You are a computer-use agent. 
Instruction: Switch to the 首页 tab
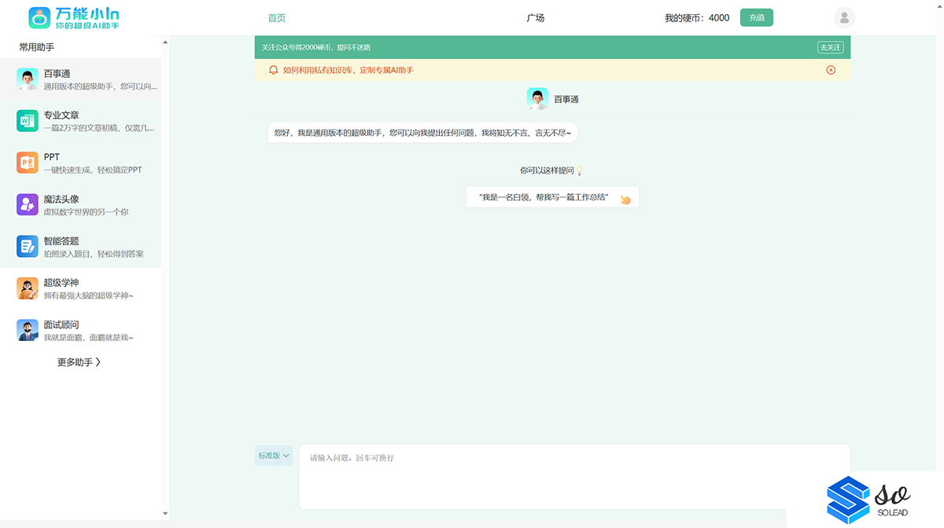tap(277, 18)
